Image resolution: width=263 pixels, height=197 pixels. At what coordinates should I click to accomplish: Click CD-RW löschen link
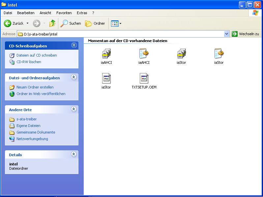pos(29,62)
